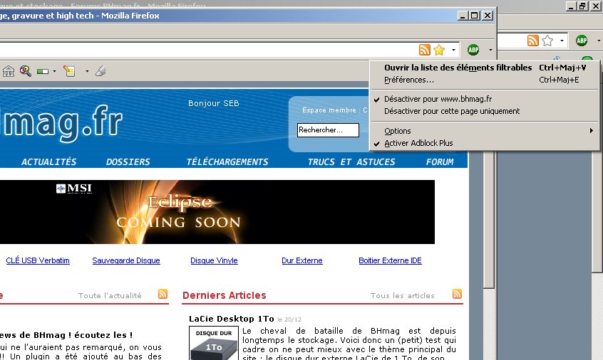Viewport: 603px width, 360px height.
Task: Click the magnifier search toolbar icon
Action: pyautogui.click(x=26, y=71)
